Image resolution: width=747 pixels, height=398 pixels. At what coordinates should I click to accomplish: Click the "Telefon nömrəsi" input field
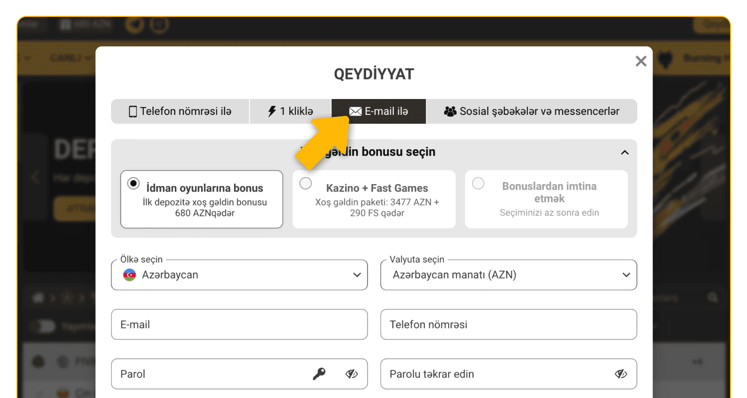click(508, 324)
